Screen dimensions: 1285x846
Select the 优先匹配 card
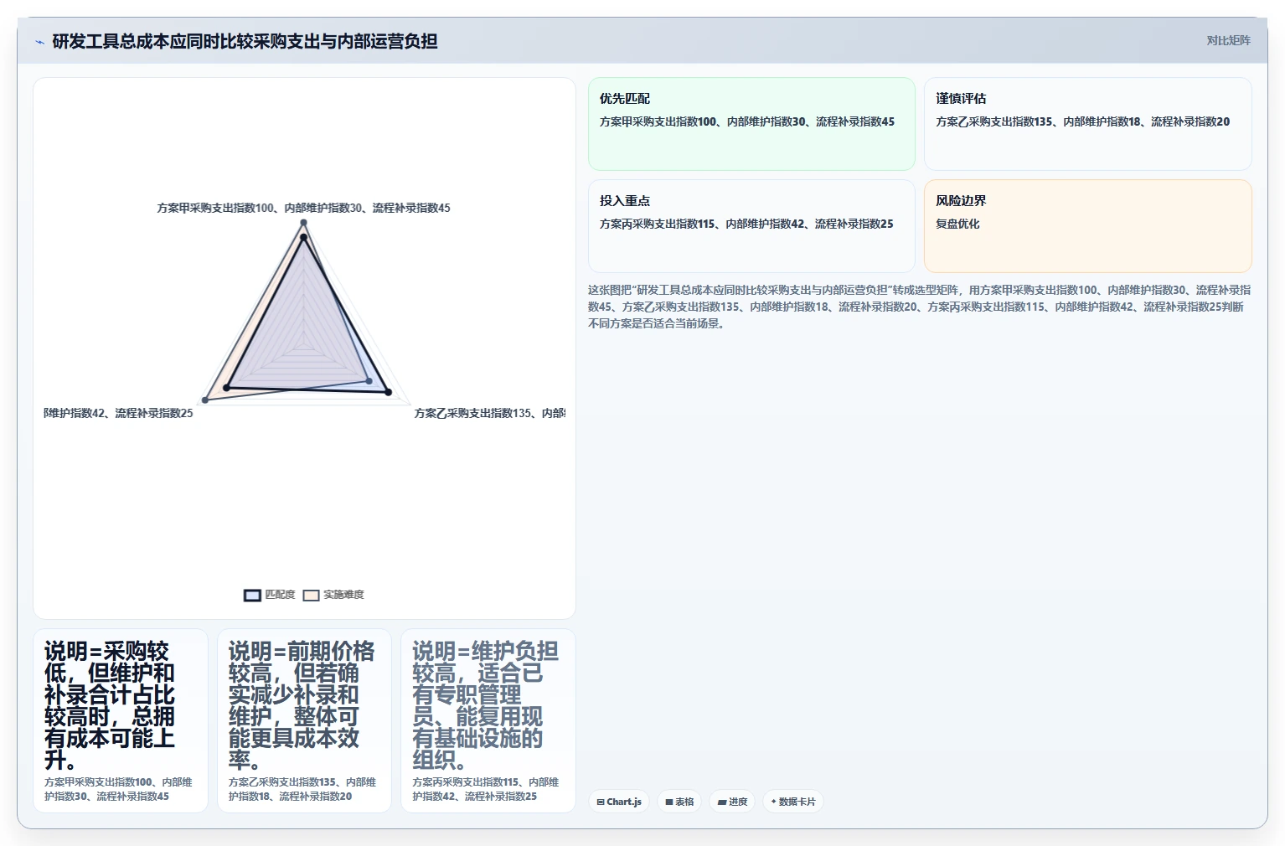coord(751,124)
